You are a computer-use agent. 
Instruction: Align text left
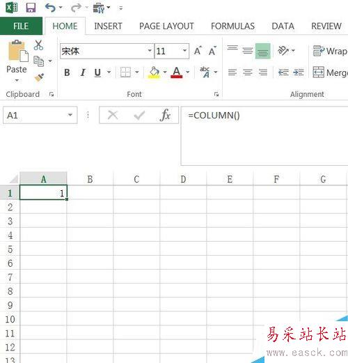(232, 72)
